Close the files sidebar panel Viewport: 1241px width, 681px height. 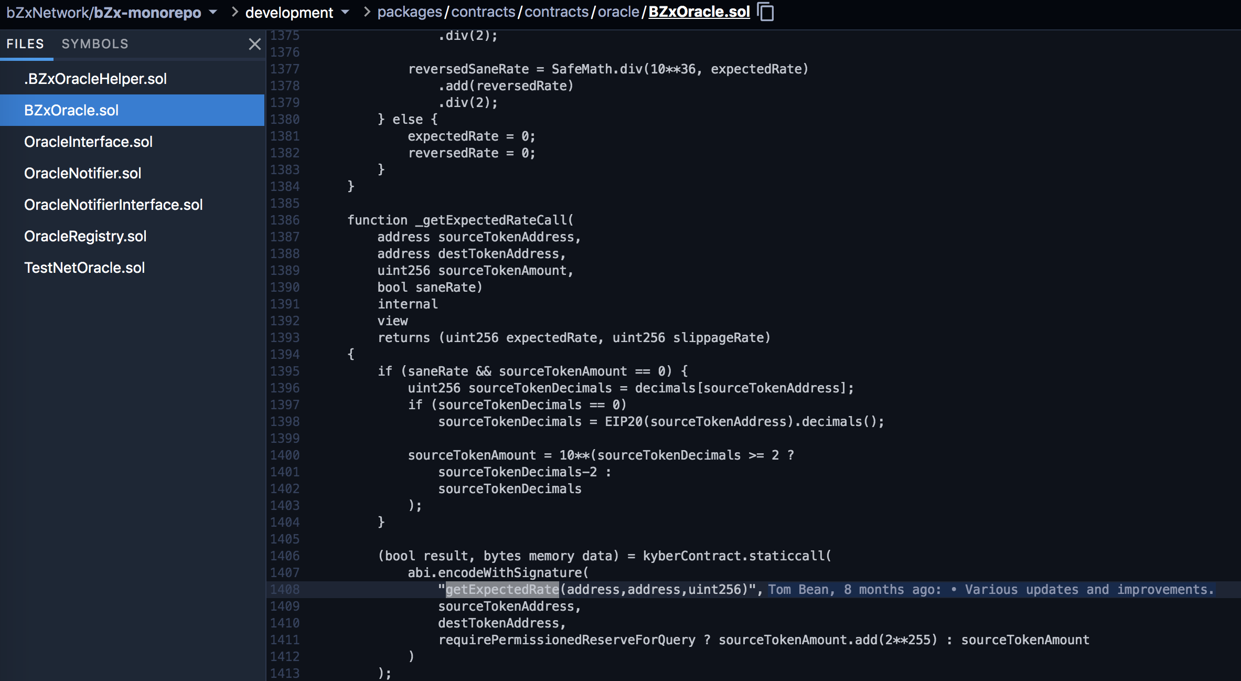click(255, 44)
